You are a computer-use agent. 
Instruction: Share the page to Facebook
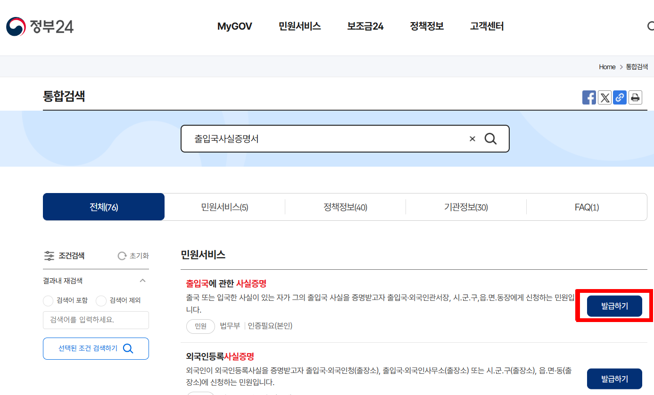click(x=589, y=97)
